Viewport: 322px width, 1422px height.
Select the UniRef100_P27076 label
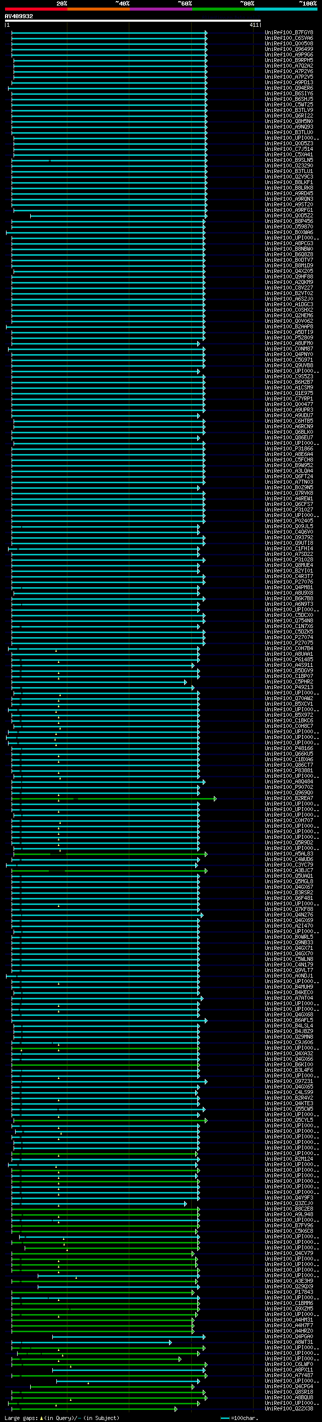pyautogui.click(x=289, y=582)
